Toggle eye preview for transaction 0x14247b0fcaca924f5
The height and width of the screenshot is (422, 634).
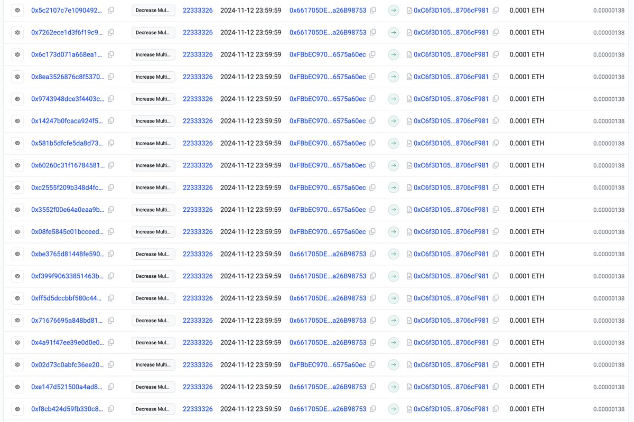point(17,121)
